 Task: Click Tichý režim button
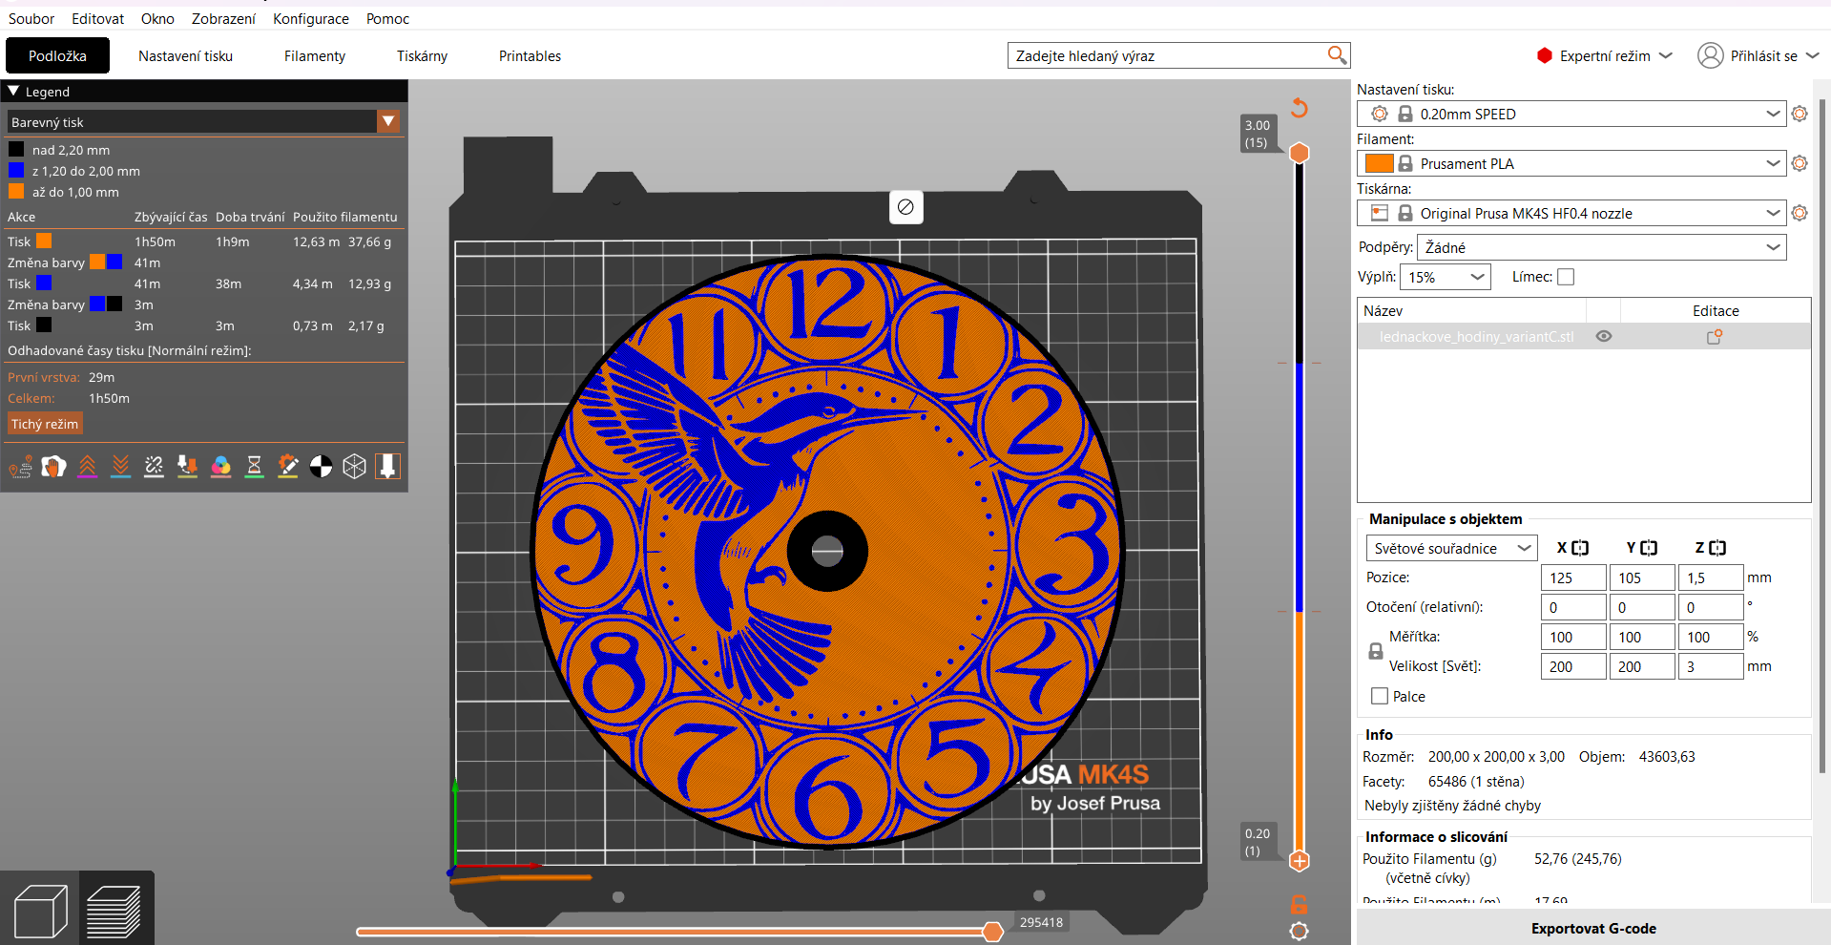point(45,424)
